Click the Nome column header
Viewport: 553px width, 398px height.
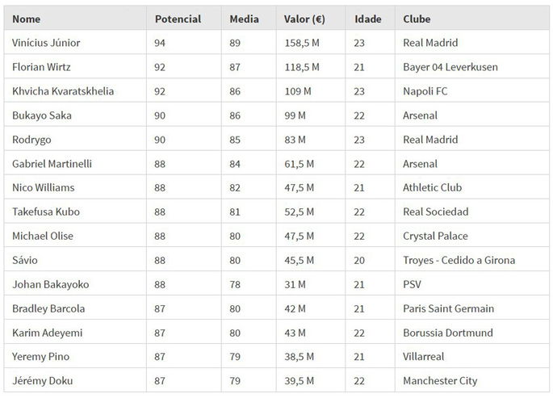27,19
